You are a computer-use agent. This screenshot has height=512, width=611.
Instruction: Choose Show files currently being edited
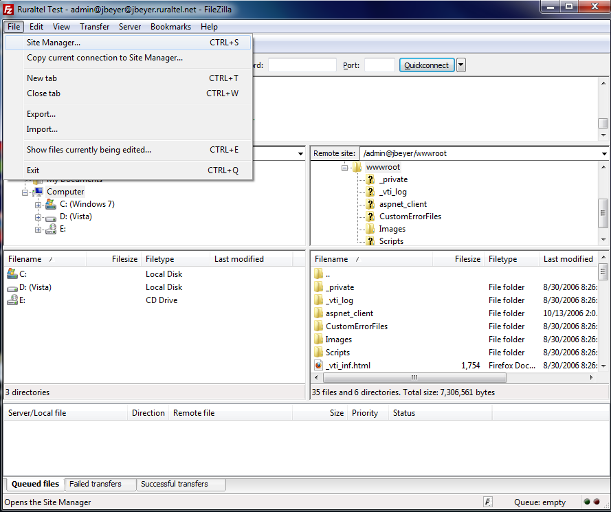pos(128,150)
